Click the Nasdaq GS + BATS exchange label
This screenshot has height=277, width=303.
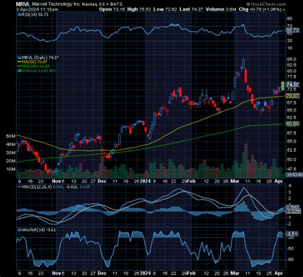coord(102,4)
